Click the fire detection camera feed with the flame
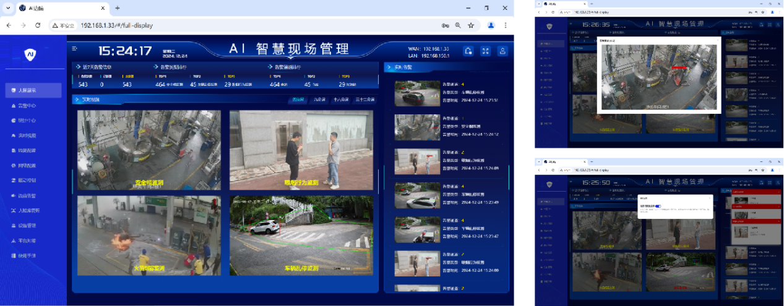 (x=149, y=236)
